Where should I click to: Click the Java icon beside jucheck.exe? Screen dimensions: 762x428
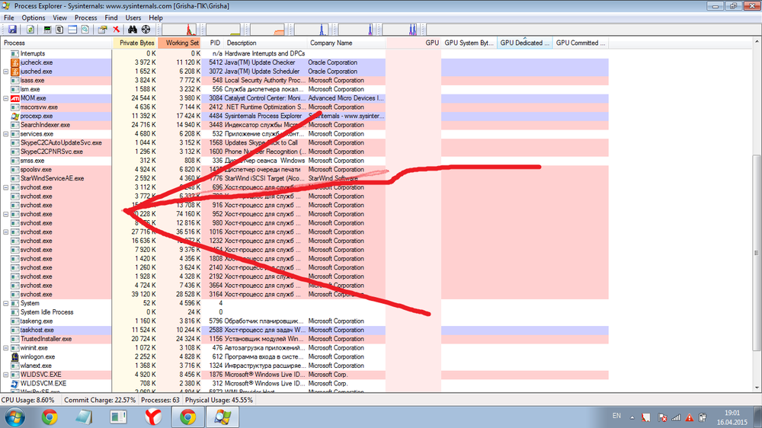[15, 62]
